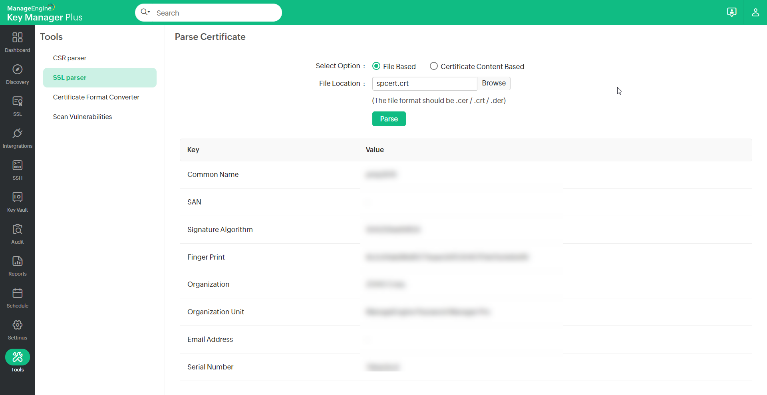Open Scan Vulnerabilities tool
The height and width of the screenshot is (395, 767).
(x=82, y=117)
